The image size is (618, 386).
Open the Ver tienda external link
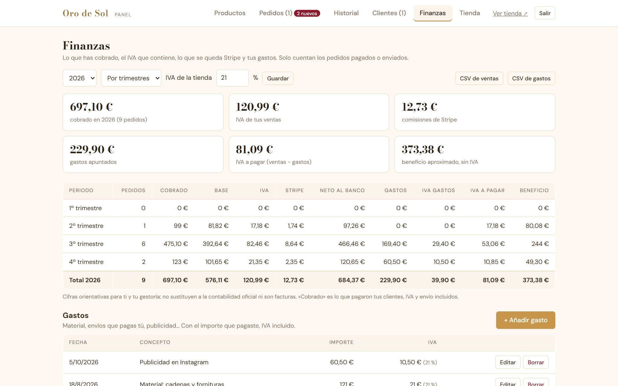click(510, 13)
